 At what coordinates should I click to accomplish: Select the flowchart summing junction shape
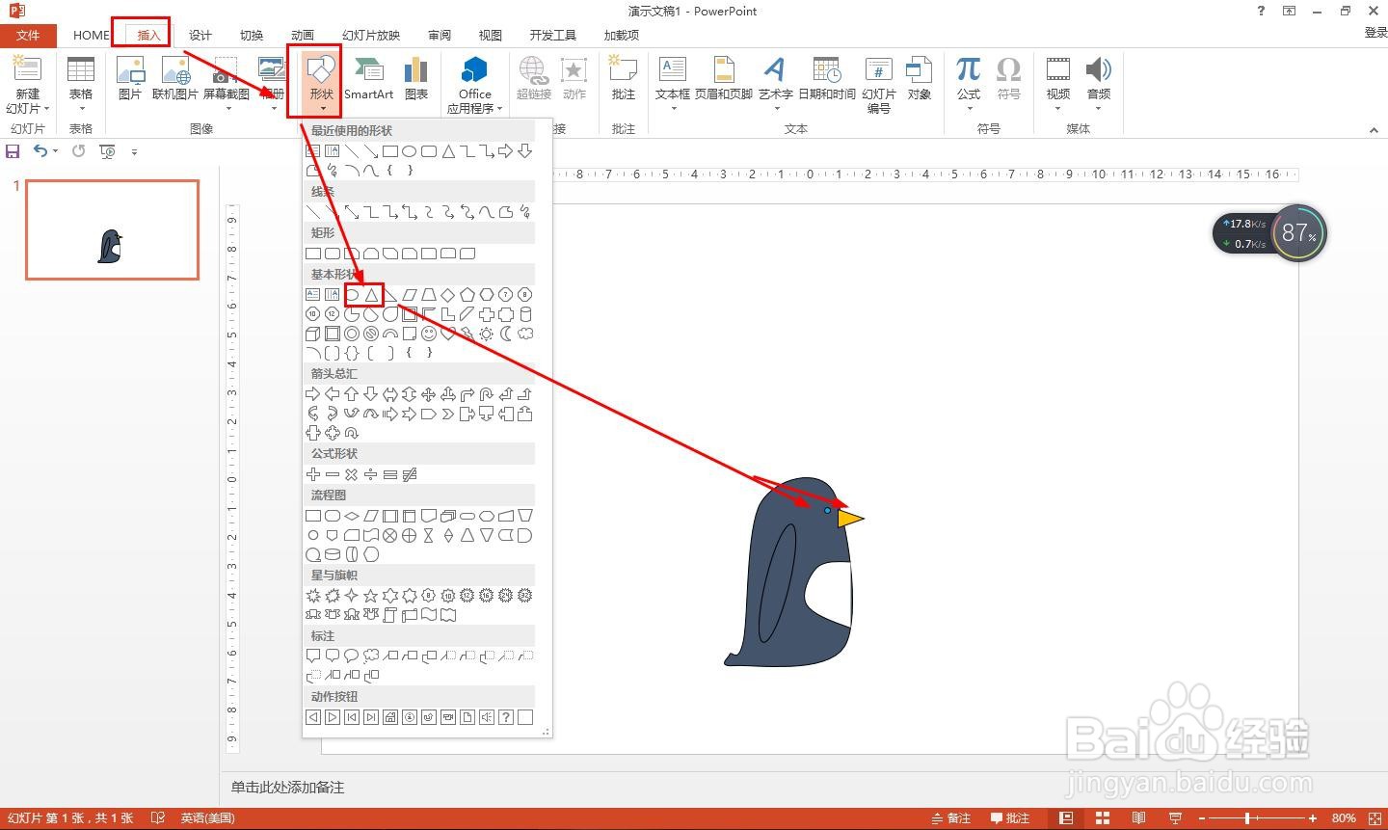tap(390, 535)
